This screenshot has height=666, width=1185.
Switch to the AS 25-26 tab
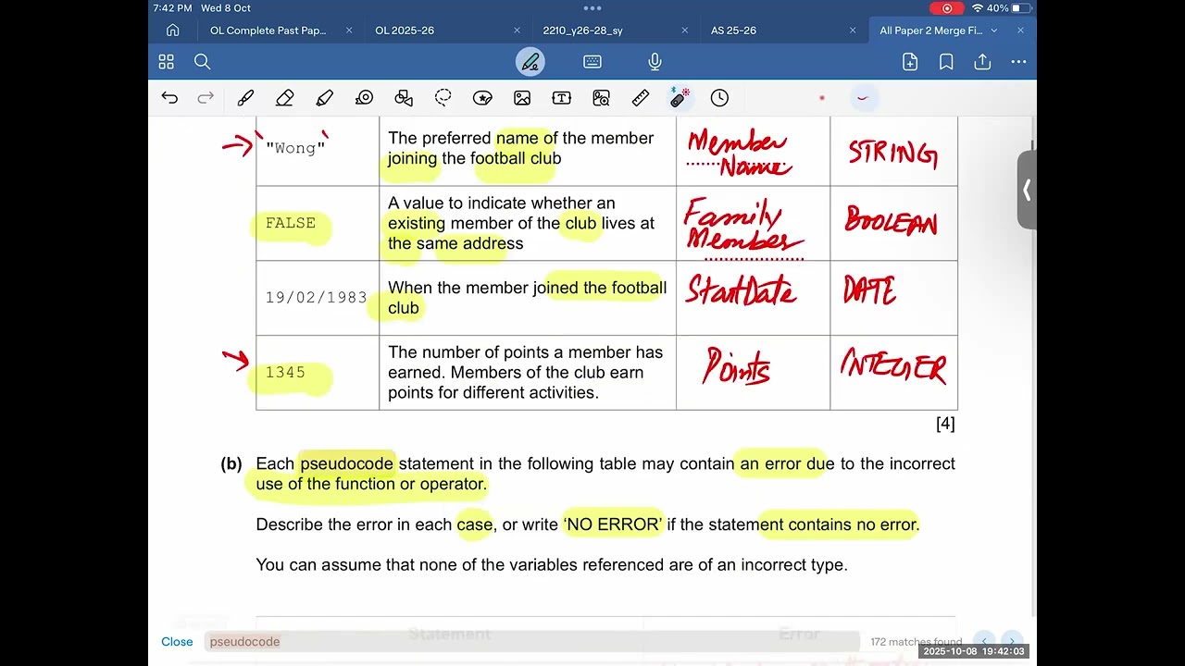(x=733, y=31)
